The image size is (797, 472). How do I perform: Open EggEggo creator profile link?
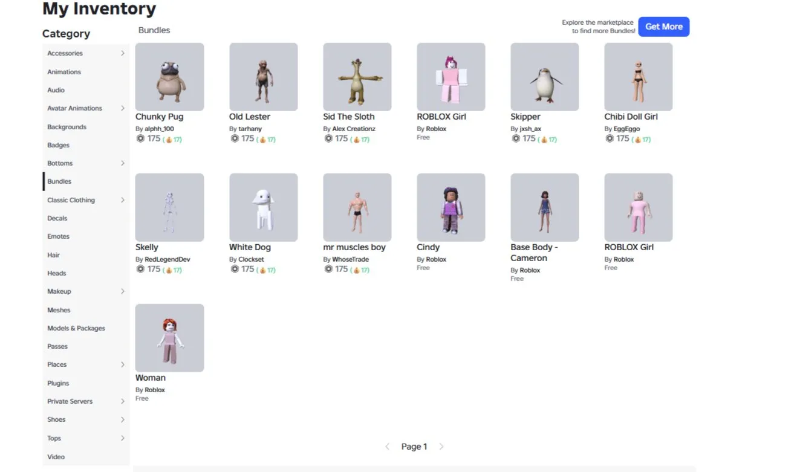point(626,129)
